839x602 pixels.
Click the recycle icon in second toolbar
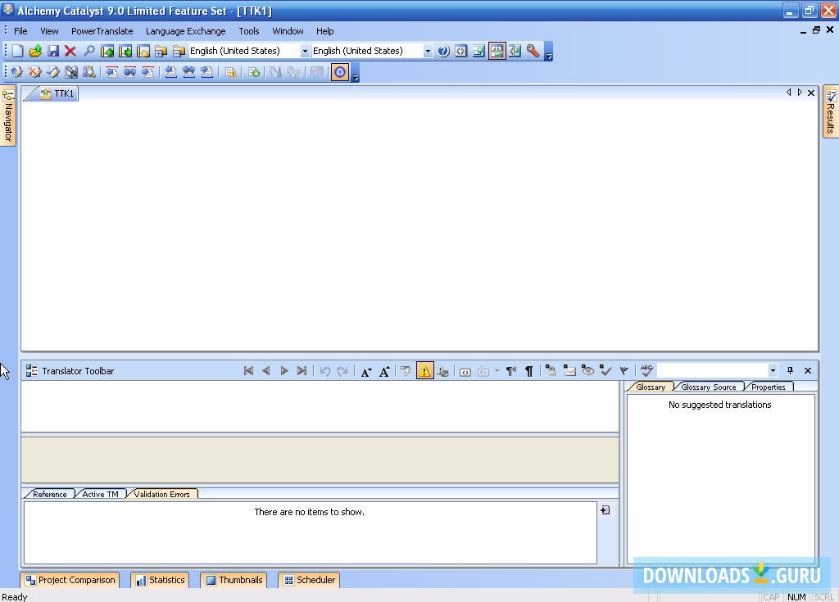click(x=340, y=72)
